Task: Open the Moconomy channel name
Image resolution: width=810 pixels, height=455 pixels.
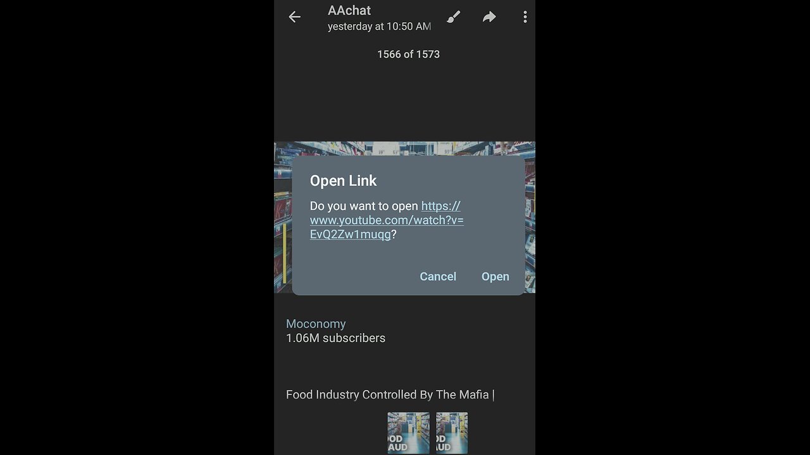Action: pyautogui.click(x=316, y=324)
